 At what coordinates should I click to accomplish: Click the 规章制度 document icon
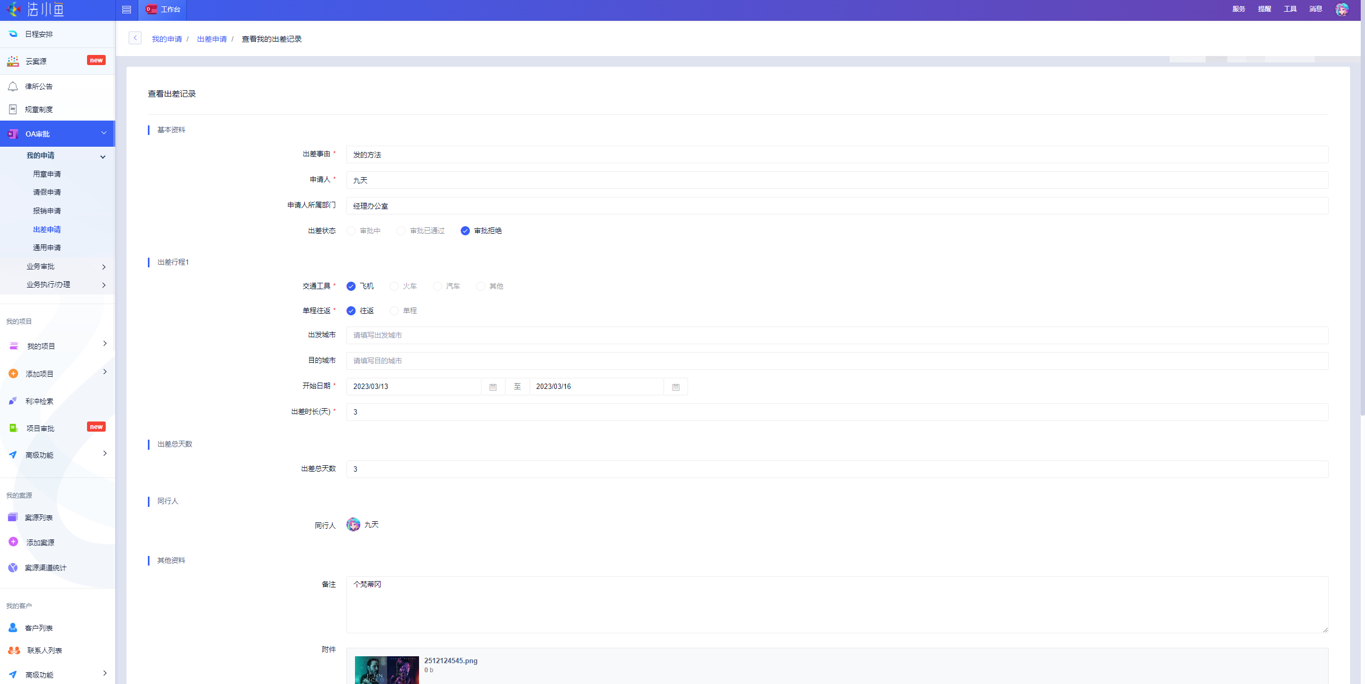pos(13,109)
